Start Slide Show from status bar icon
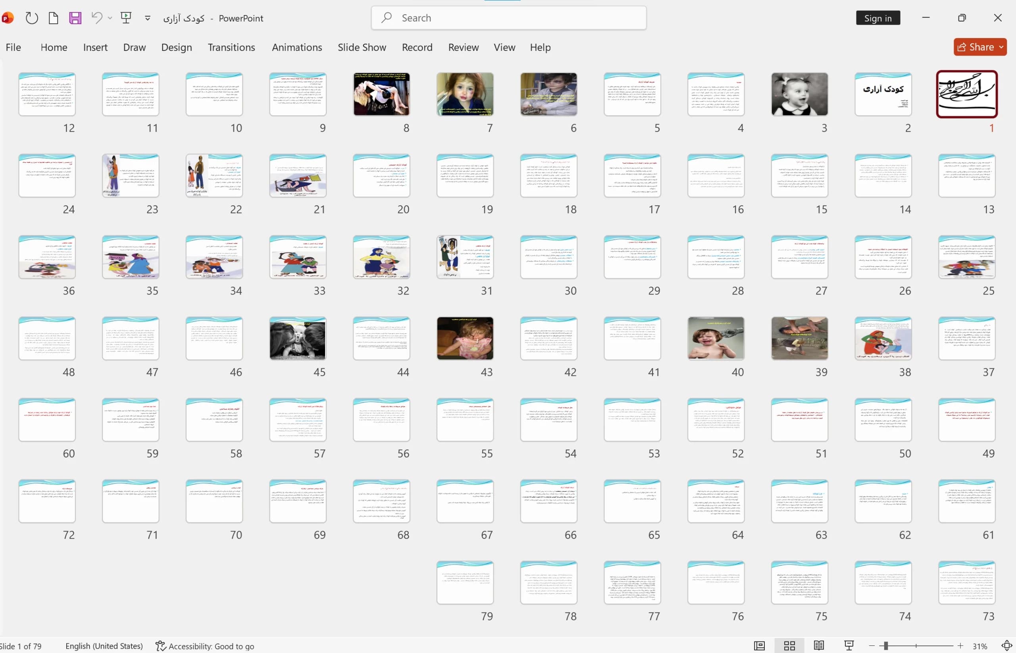The image size is (1016, 653). click(x=849, y=646)
